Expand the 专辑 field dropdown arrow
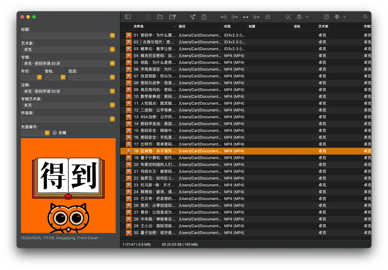This screenshot has height=270, width=388. (112, 63)
